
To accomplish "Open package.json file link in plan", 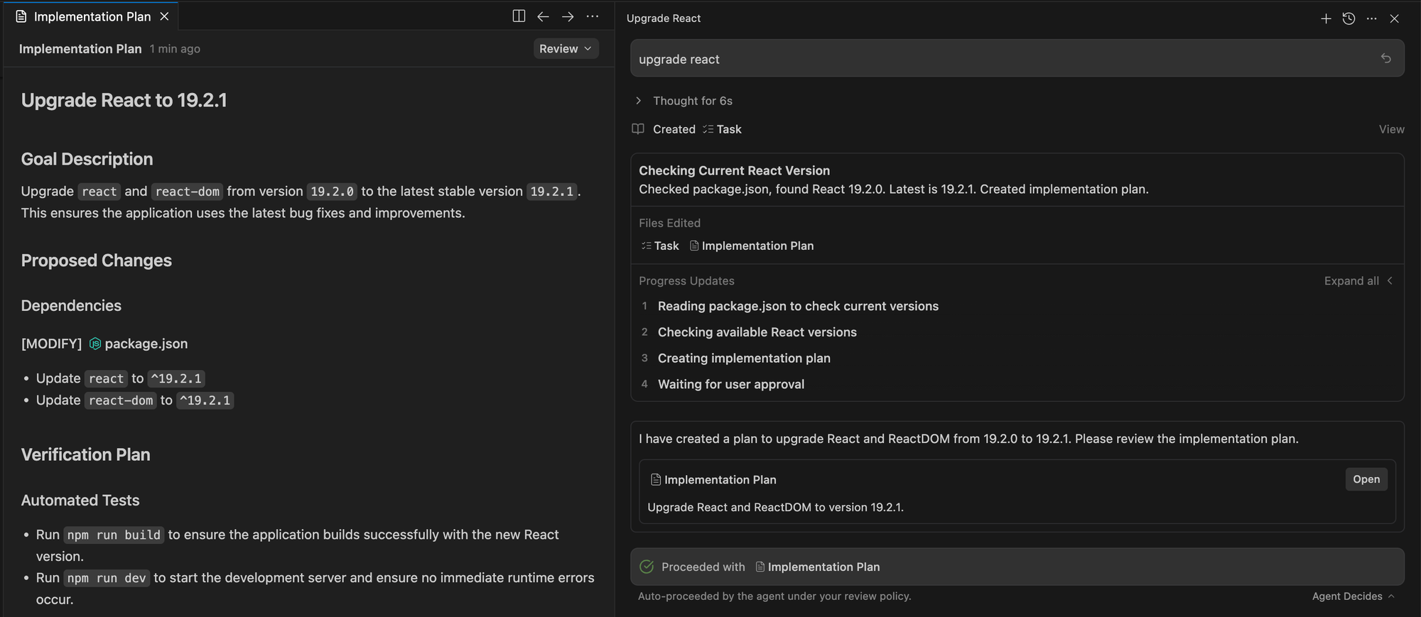I will 146,344.
